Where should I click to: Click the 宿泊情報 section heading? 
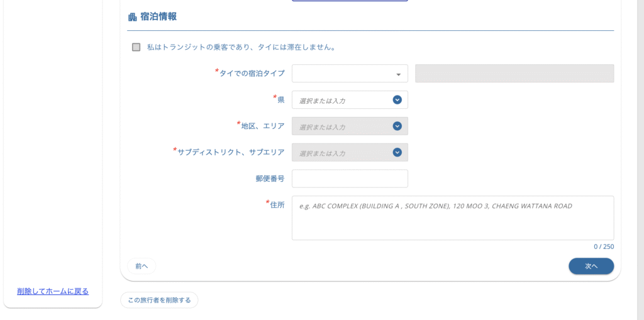(158, 17)
